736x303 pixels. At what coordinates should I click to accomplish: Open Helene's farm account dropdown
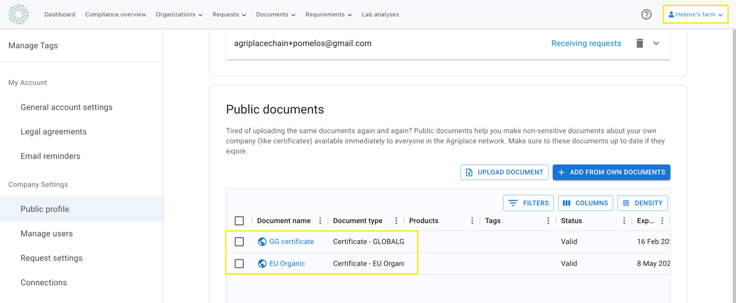[696, 14]
